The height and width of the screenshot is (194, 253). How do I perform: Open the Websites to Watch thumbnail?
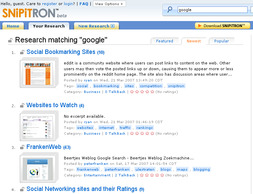39,126
